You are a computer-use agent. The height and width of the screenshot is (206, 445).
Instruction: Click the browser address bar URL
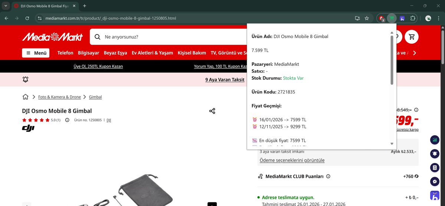(x=111, y=18)
